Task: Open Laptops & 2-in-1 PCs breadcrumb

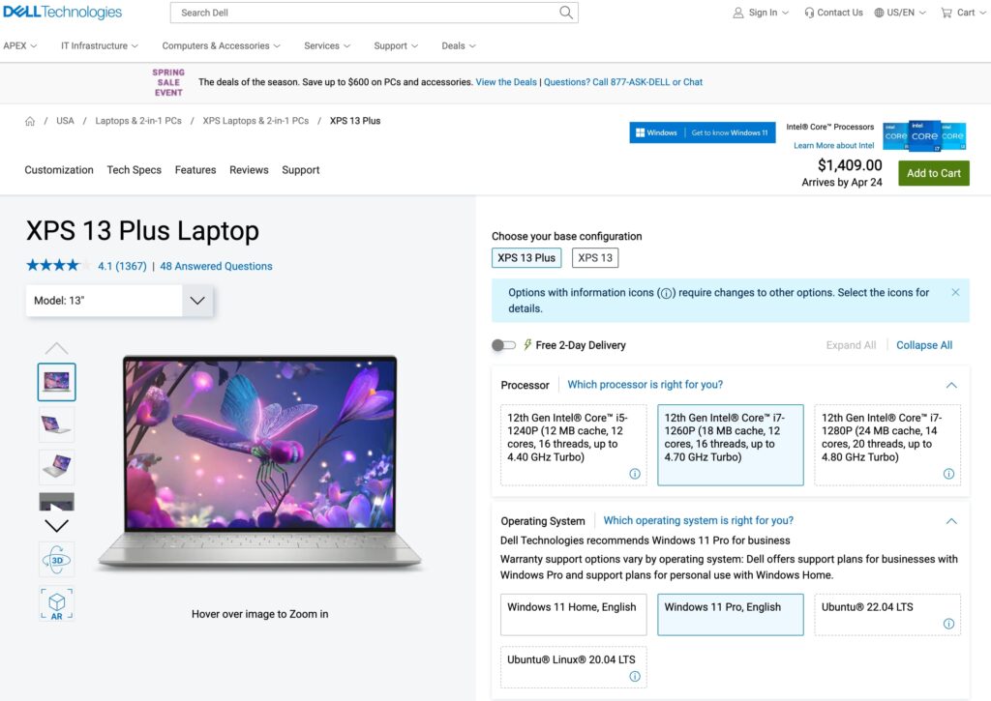Action: tap(138, 121)
